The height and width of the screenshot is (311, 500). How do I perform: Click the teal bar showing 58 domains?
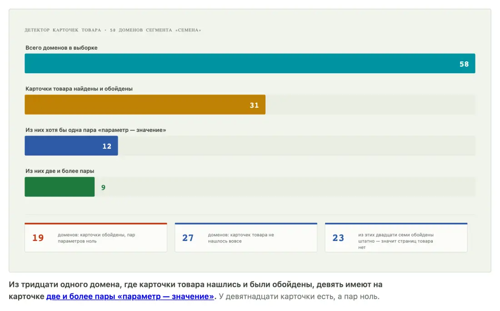250,64
